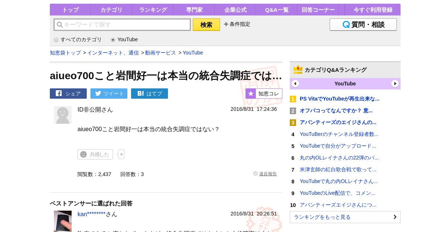The image size is (443, 232).
Task: Click the 違反報告 report icon link
Action: [265, 174]
